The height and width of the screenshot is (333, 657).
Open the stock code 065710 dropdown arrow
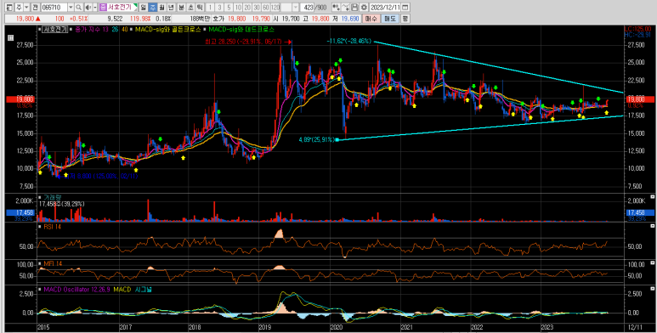[x=71, y=8]
